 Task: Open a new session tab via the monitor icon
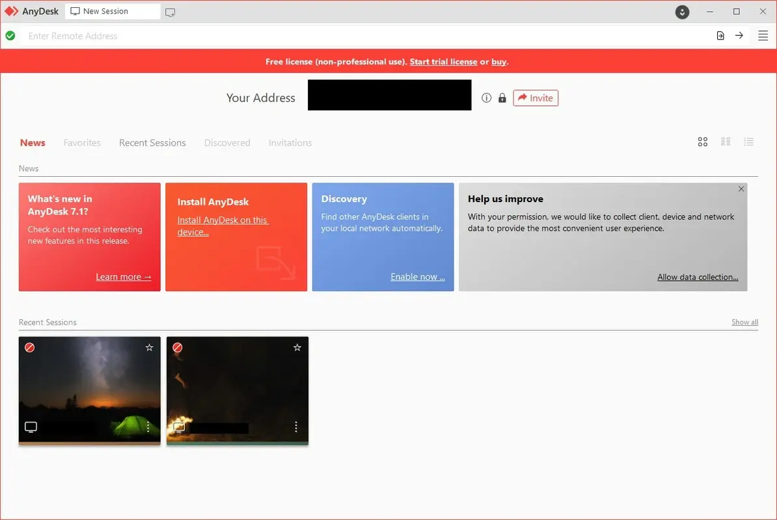pos(170,12)
